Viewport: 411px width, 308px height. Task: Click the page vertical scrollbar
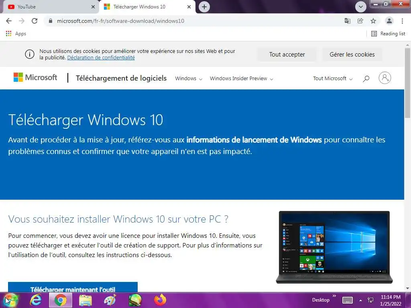(408, 83)
